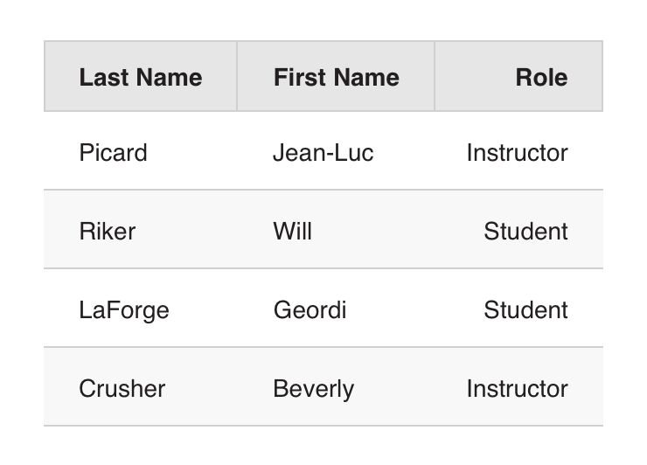Sort by the First Name column header

(336, 77)
